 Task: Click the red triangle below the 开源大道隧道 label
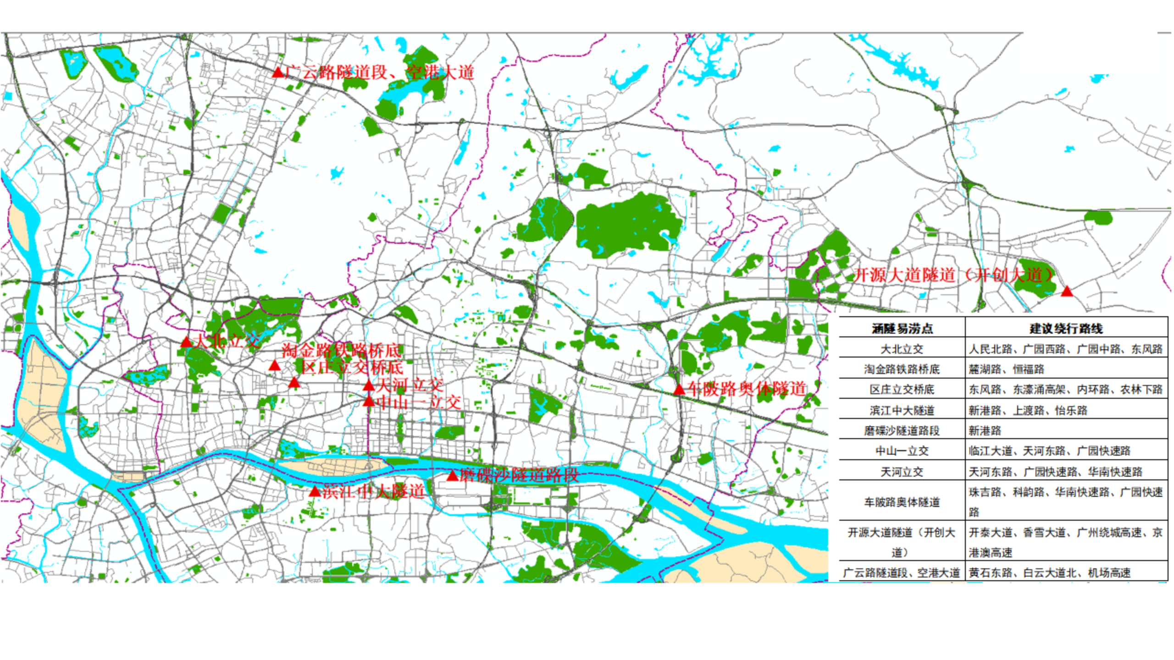pos(1067,291)
